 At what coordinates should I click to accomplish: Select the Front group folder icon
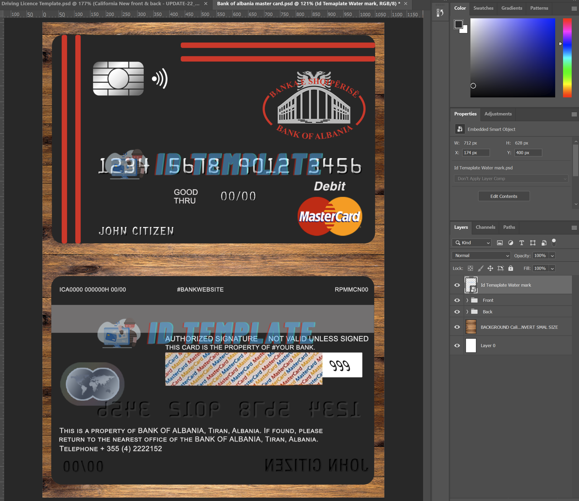pos(474,300)
